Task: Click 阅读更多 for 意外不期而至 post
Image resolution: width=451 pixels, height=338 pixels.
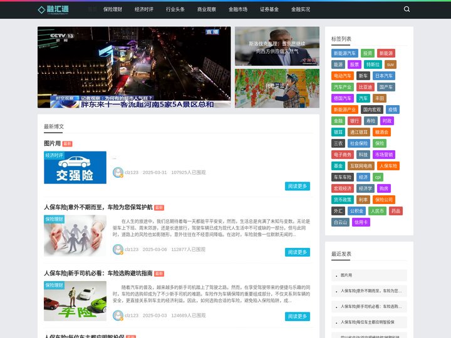Action: pos(298,252)
